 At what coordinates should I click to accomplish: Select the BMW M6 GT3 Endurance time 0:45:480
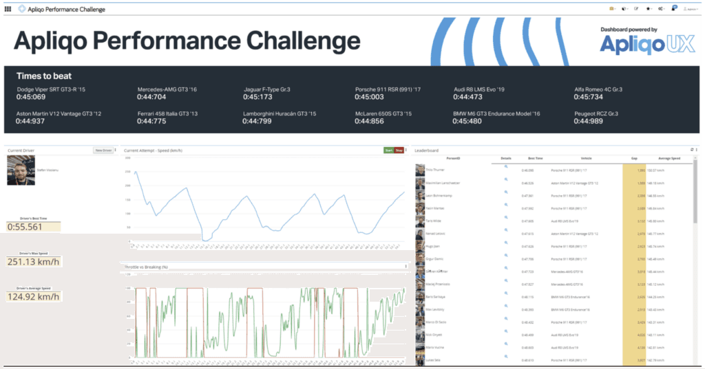[x=467, y=121]
